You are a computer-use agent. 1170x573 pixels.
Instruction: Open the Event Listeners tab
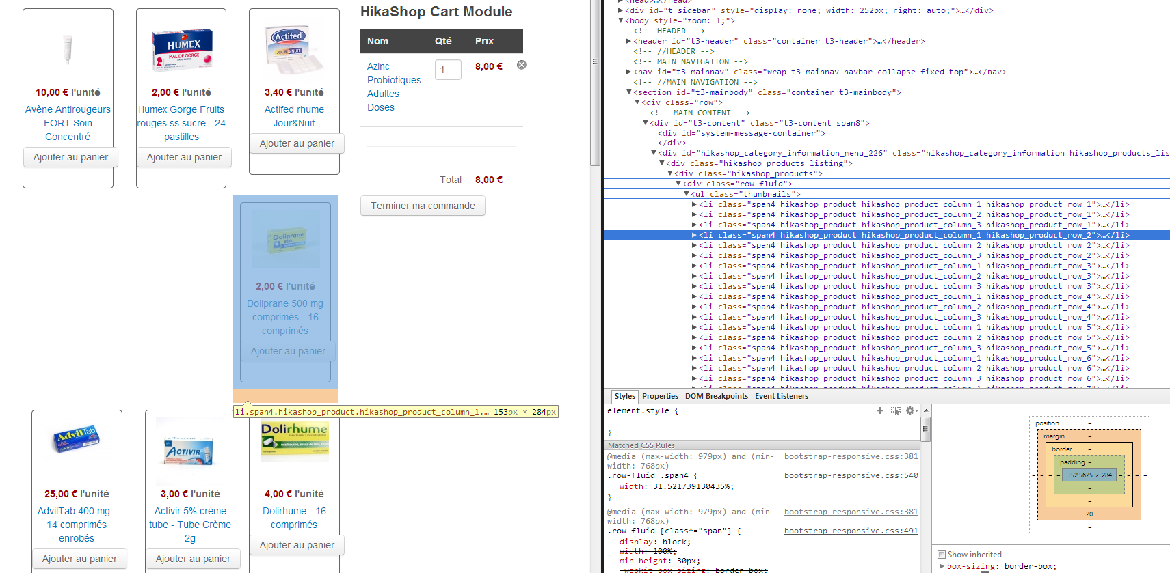click(x=782, y=396)
